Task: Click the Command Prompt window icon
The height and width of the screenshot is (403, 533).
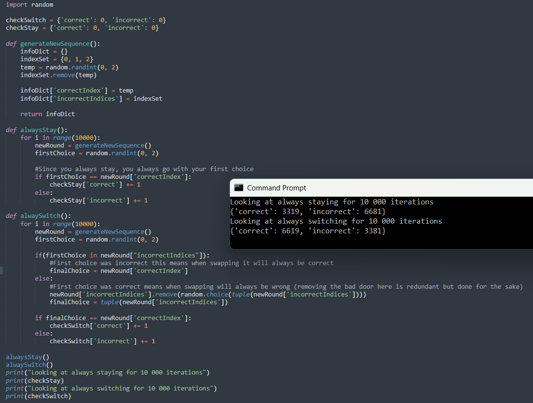Action: click(x=239, y=188)
